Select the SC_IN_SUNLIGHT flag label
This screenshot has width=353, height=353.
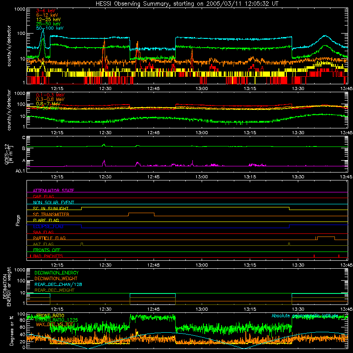click(51, 208)
